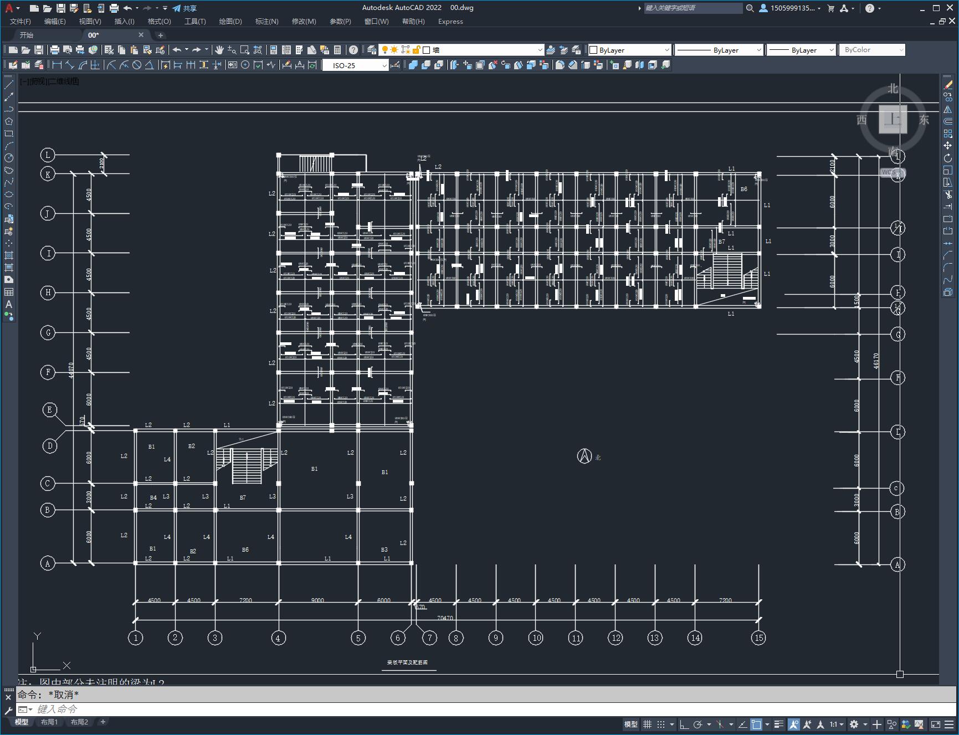Click the keyword search box in title bar
959x735 pixels.
click(x=693, y=8)
